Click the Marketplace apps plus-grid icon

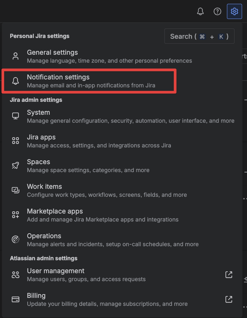tap(16, 215)
